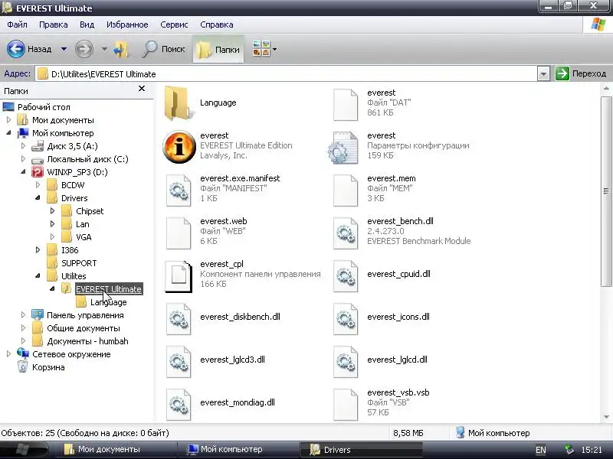The image size is (613, 459).
Task: Select Language subfolder in tree
Action: tap(108, 302)
